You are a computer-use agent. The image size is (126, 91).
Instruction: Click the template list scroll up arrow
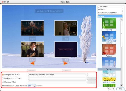coord(122,19)
